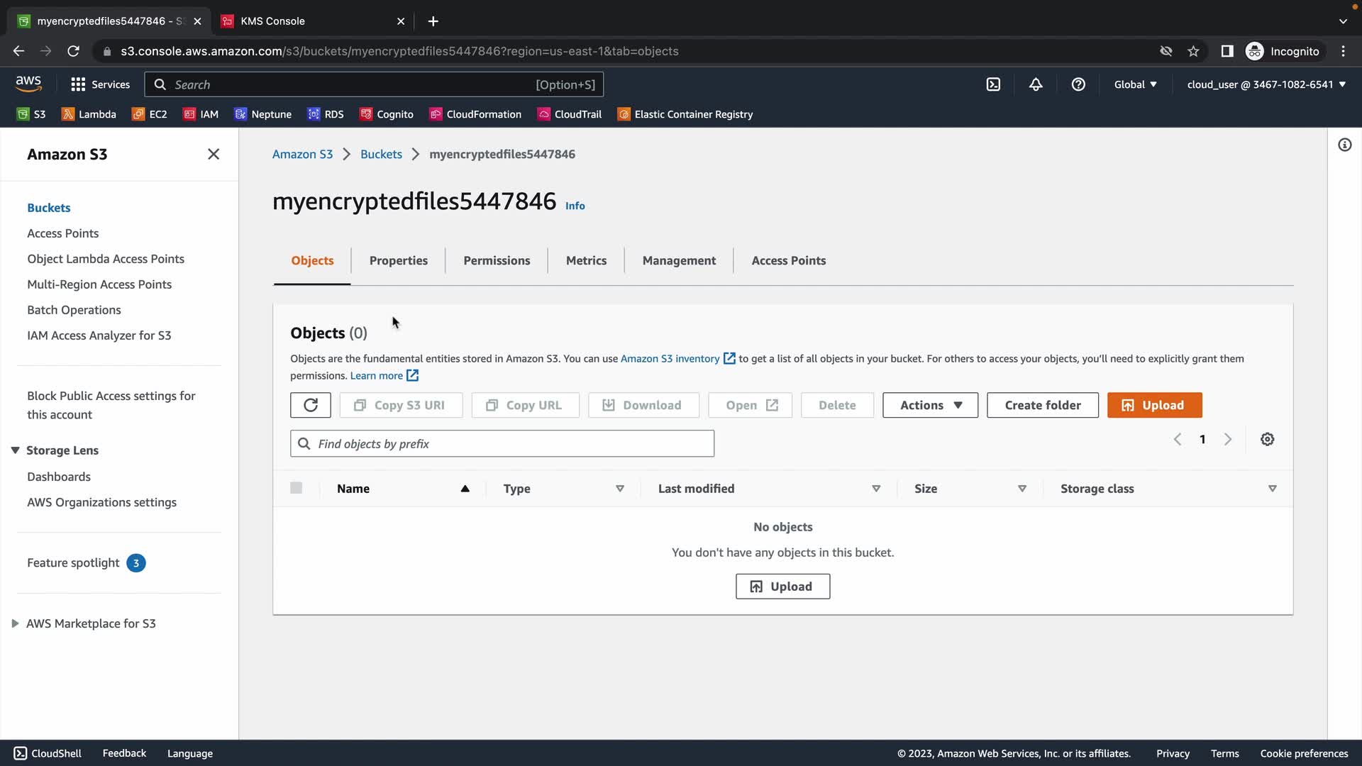Open table preferences gear icon
Screen dimensions: 1362x766
point(1267,439)
